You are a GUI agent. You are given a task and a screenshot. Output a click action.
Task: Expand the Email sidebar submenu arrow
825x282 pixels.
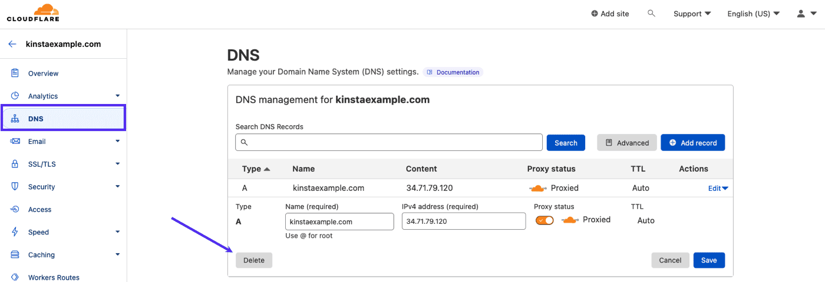point(117,141)
